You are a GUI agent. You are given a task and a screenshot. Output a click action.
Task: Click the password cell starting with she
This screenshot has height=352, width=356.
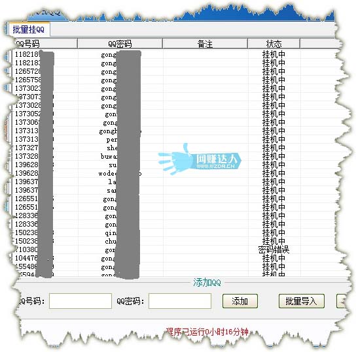coord(120,148)
